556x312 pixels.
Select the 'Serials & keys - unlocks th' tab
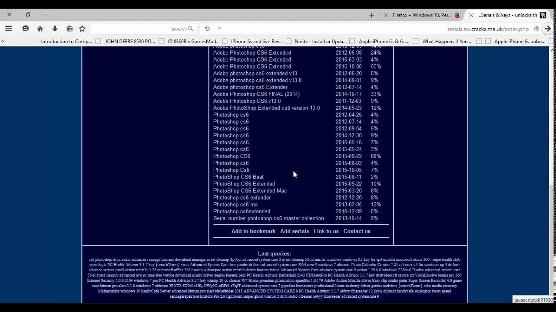(x=507, y=15)
